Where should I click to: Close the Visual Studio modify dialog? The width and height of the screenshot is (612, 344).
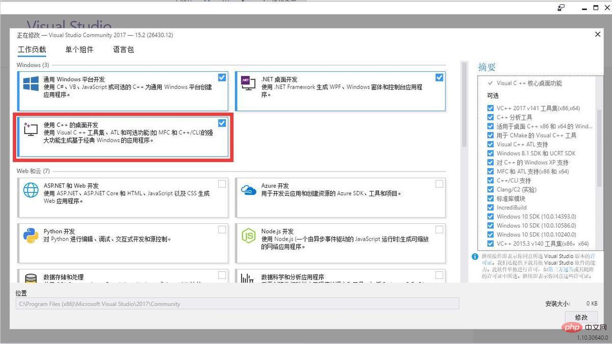click(x=598, y=34)
